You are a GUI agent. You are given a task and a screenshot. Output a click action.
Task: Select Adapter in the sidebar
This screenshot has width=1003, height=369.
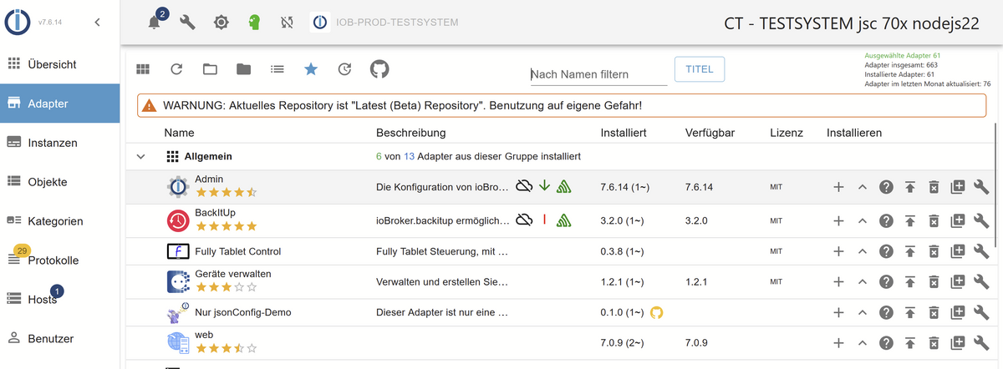tap(60, 104)
